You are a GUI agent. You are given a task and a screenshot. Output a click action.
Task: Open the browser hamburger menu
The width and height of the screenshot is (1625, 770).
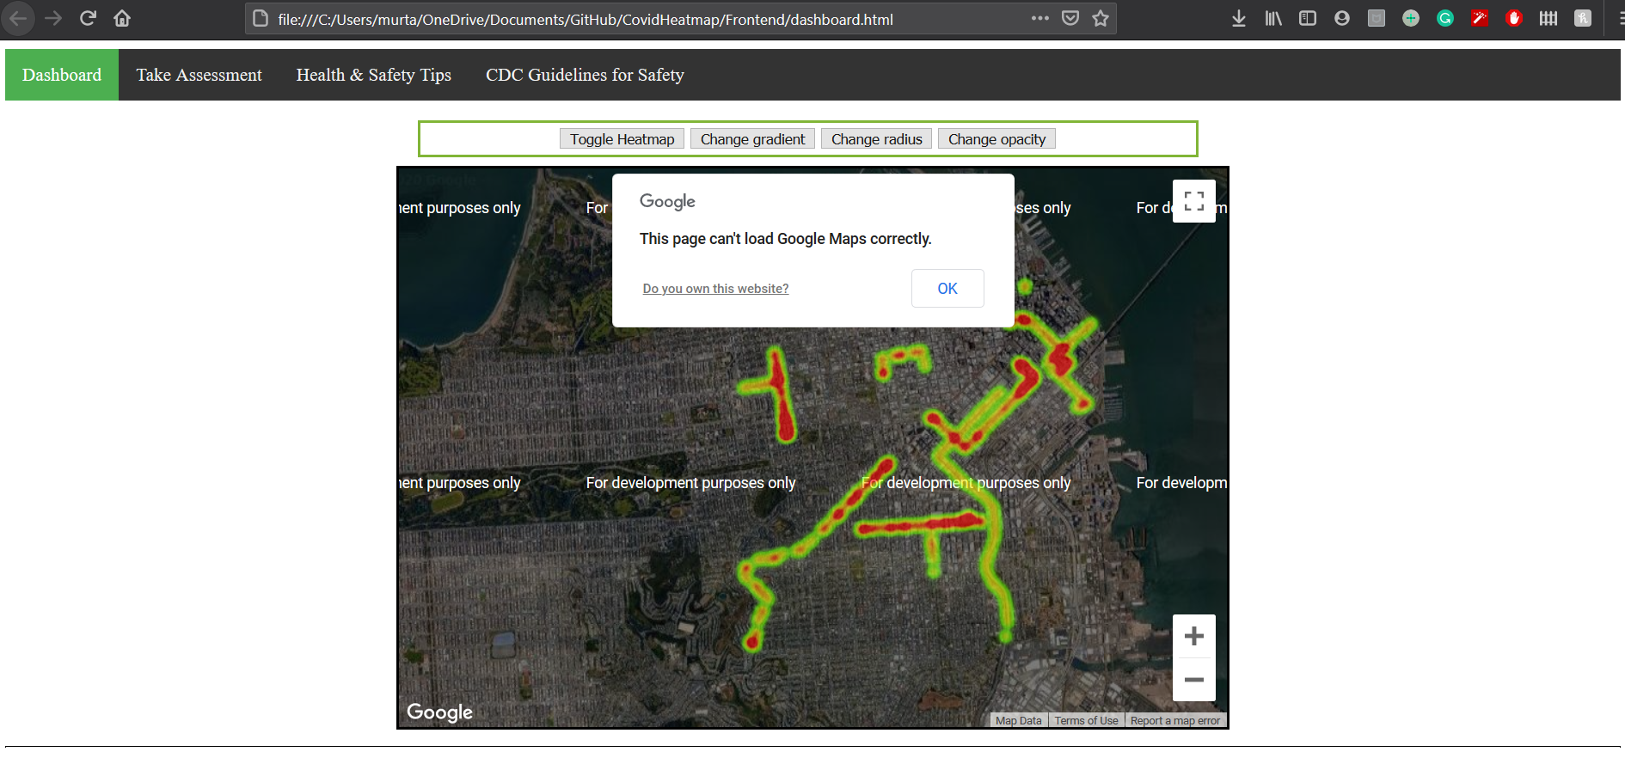(1620, 18)
